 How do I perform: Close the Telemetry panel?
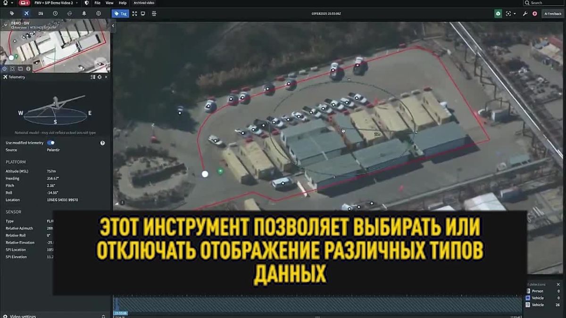(106, 77)
